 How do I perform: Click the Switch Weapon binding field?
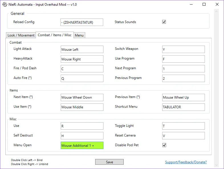click(x=184, y=49)
